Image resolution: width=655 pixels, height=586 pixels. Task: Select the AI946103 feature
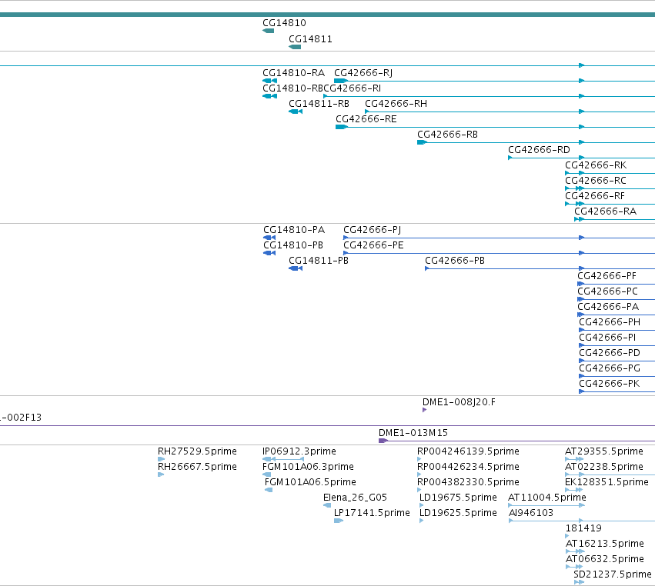[530, 513]
